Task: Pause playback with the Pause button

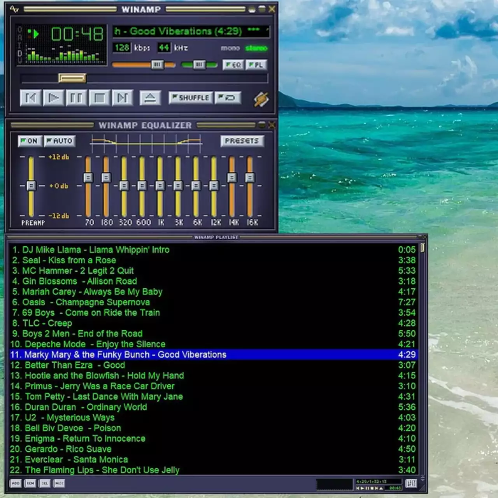Action: click(x=76, y=98)
